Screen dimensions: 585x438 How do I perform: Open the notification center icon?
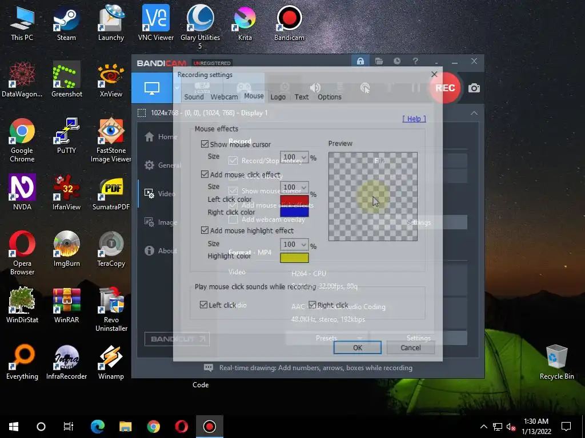click(566, 427)
